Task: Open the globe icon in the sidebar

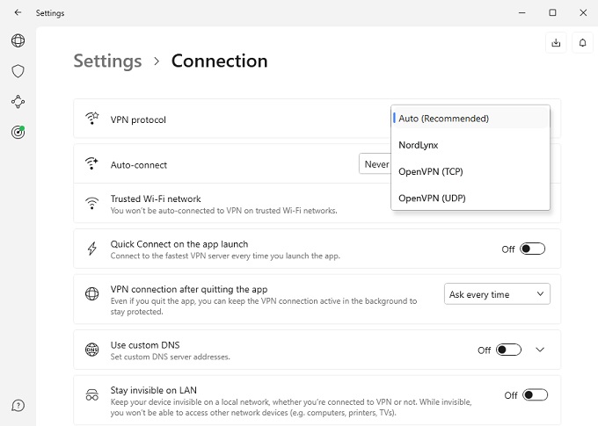Action: point(18,40)
